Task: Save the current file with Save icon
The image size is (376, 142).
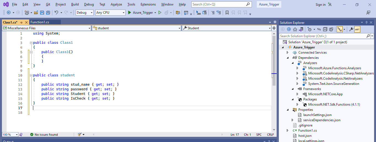Action: [42, 13]
